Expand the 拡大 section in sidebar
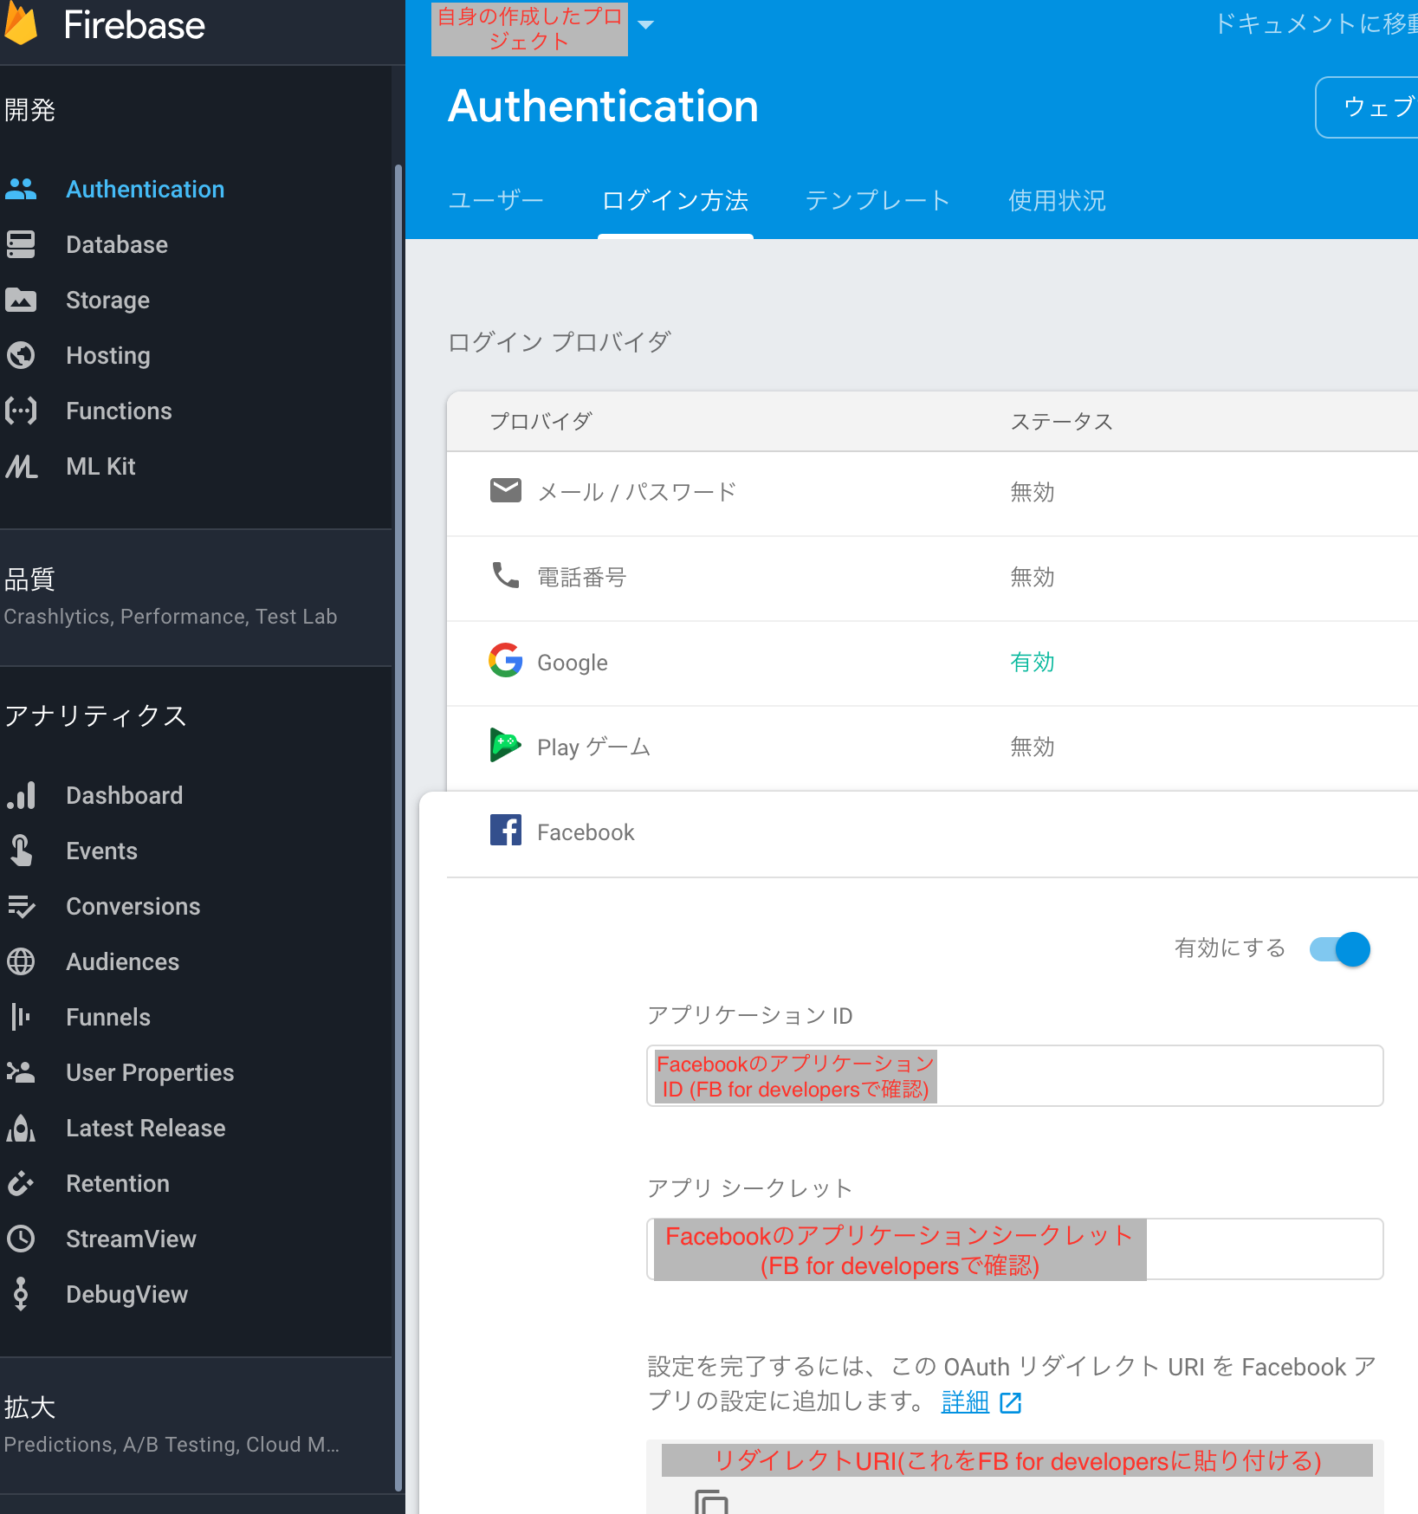Viewport: 1418px width, 1514px height. (x=196, y=1426)
